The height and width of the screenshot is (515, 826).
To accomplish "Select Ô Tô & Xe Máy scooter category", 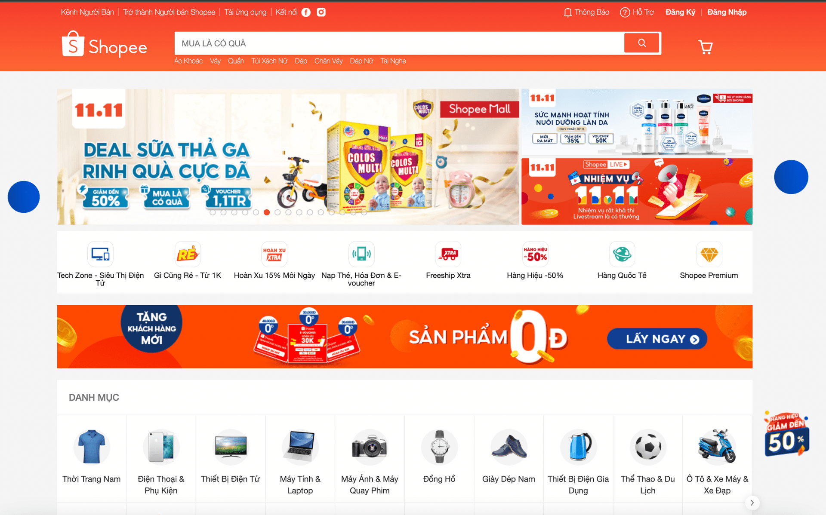I will click(717, 458).
